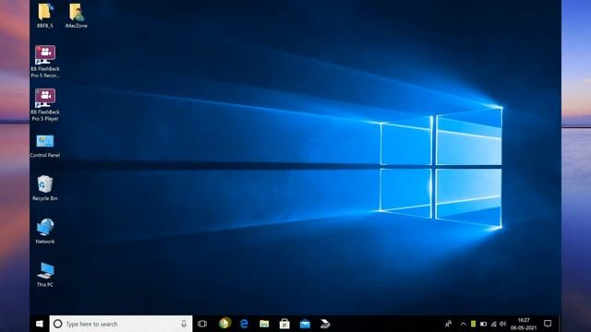The image size is (591, 332).
Task: Open the green round app on taskbar
Action: 224,324
